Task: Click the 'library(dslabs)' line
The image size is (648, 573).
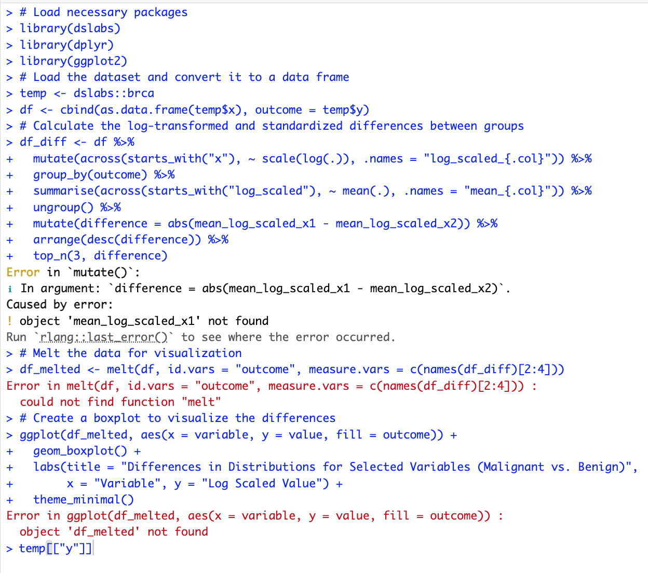Action: pyautogui.click(x=70, y=28)
